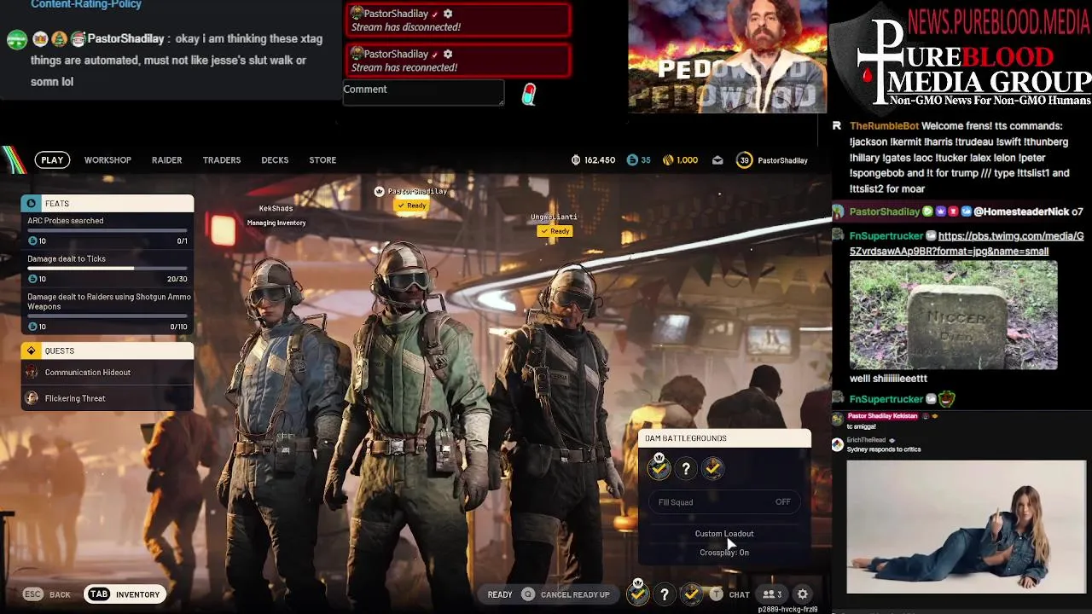
Task: Toggle Fill Squad OFF switch
Action: coord(724,502)
